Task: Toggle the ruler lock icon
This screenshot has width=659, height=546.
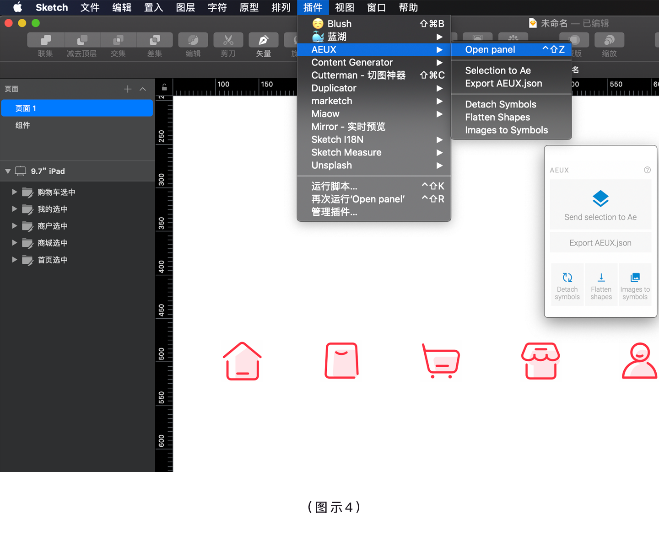Action: 164,87
